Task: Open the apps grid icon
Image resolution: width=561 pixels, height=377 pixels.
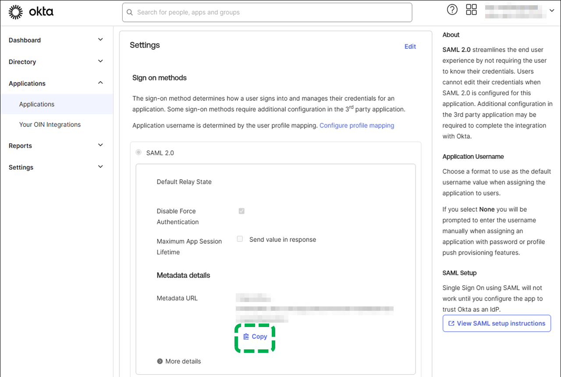Action: click(471, 10)
